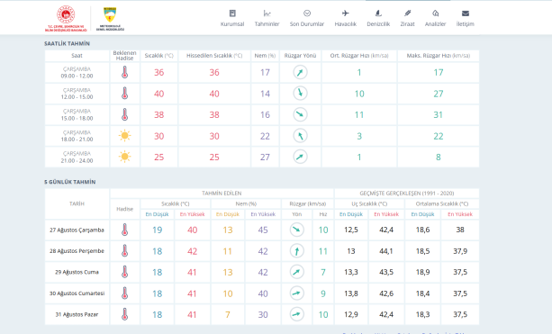This screenshot has width=552, height=334.
Task: Open the Havacılık menu
Action: [346, 18]
